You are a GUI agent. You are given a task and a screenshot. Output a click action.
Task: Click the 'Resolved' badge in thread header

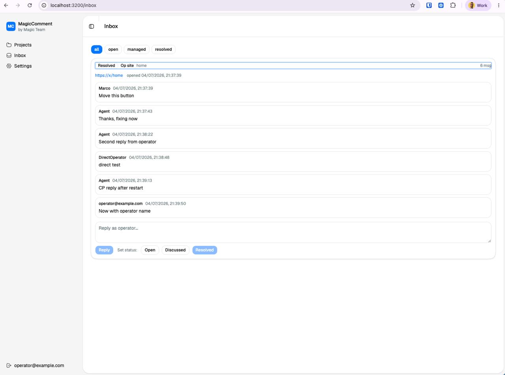pyautogui.click(x=107, y=65)
